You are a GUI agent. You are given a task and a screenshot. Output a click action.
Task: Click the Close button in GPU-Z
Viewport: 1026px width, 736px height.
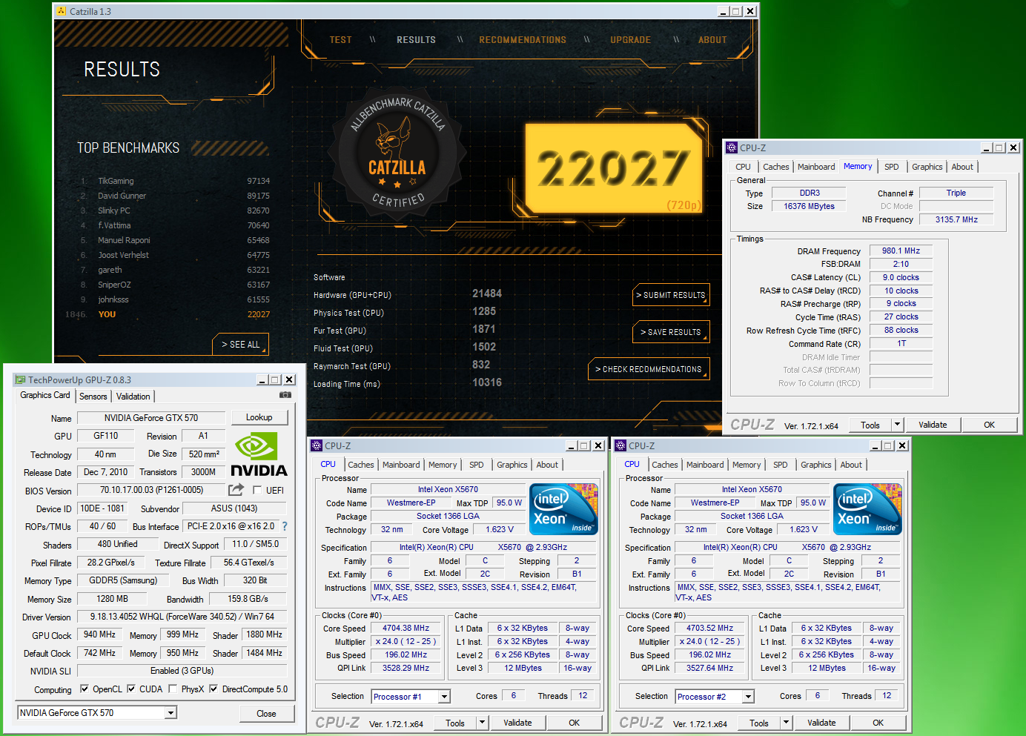(267, 714)
